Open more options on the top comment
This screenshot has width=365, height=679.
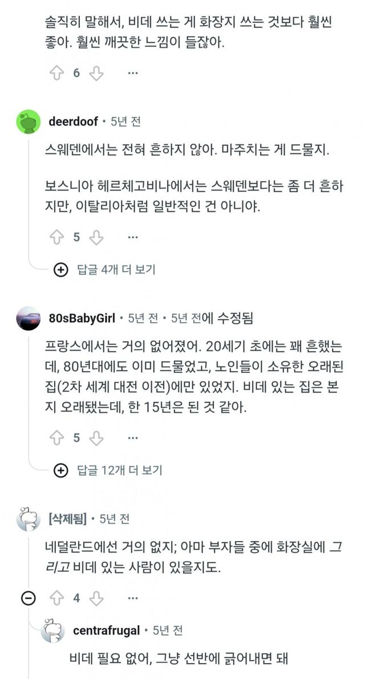pyautogui.click(x=132, y=73)
